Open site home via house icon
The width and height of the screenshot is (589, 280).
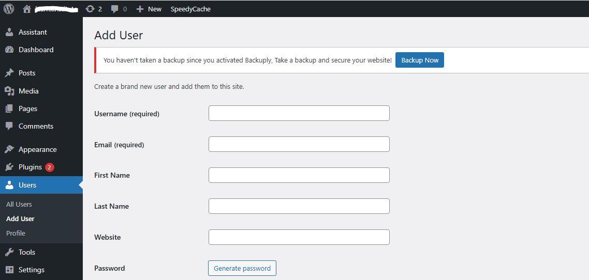(27, 9)
